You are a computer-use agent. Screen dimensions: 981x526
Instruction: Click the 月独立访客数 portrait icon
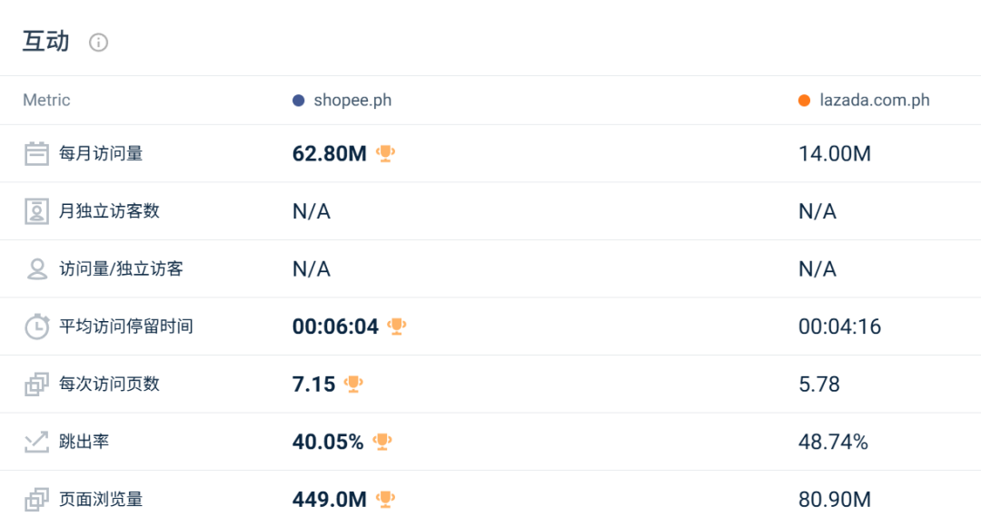click(36, 211)
